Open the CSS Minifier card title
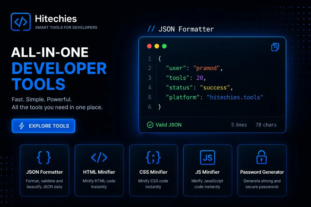Viewport: 311px width, 207px height. coord(153,172)
